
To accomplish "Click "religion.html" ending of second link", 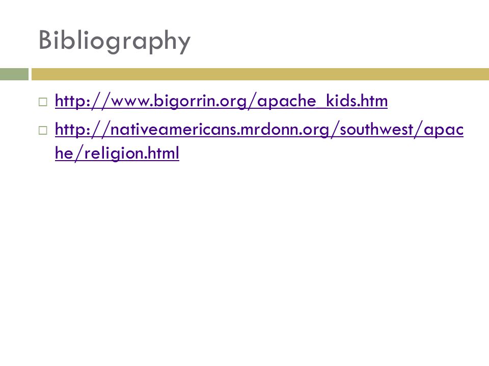I will [131, 154].
